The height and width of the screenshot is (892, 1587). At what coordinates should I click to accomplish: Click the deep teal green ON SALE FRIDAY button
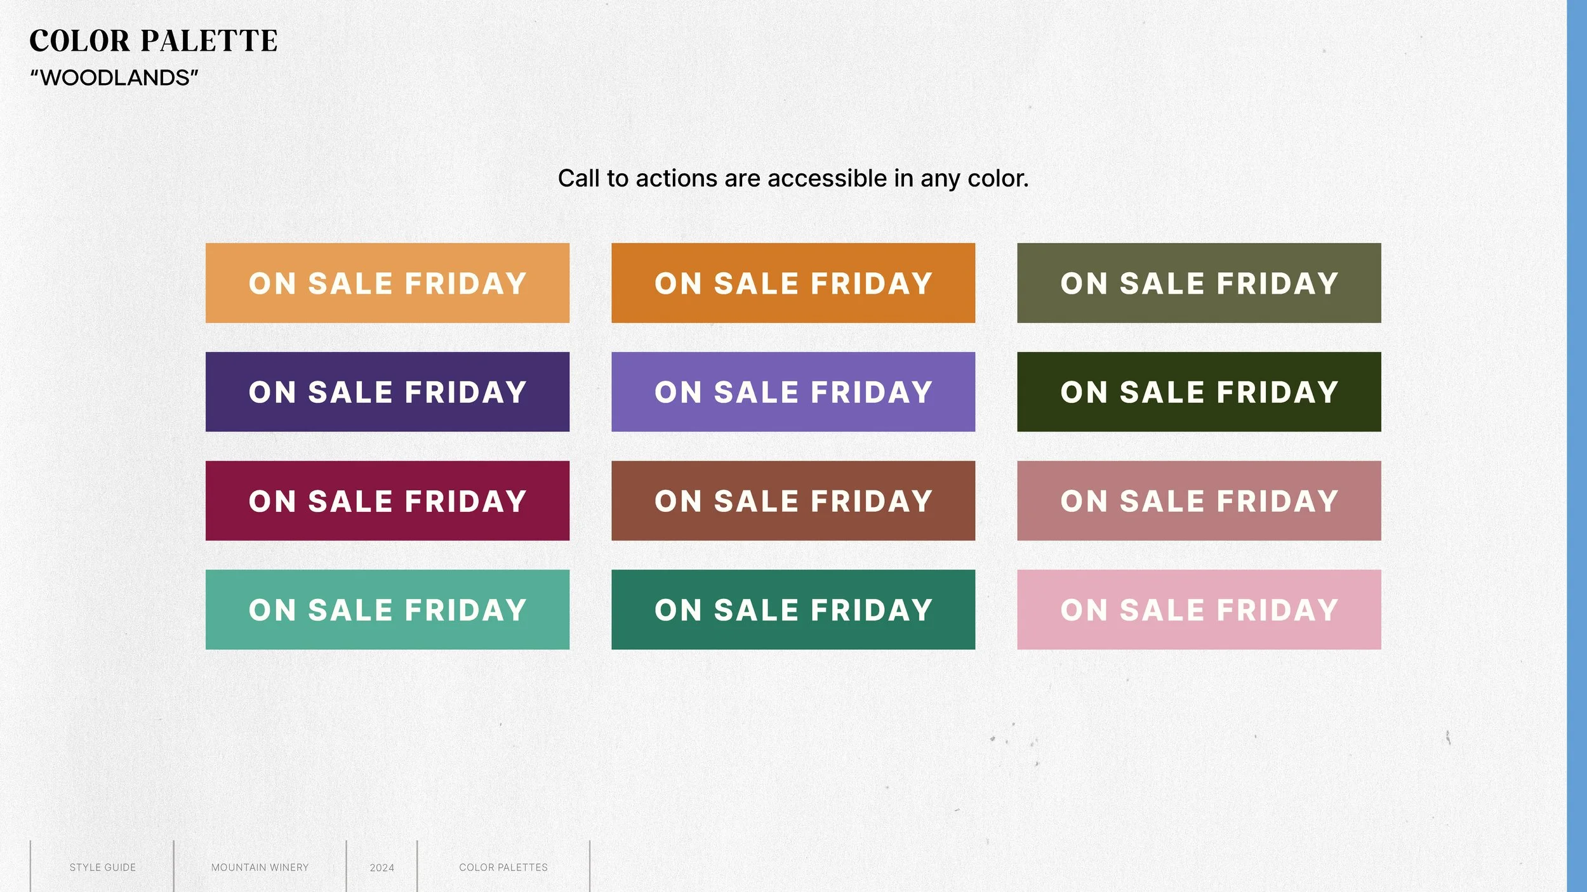[793, 610]
